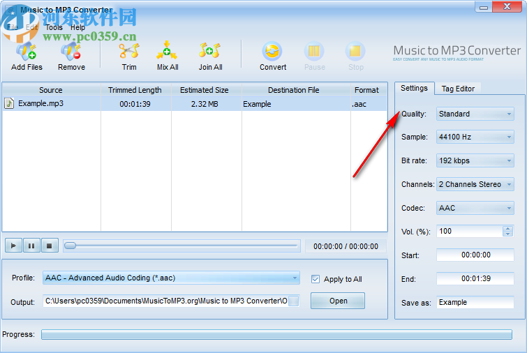
Task: Open the Trim tool
Action: pyautogui.click(x=129, y=52)
